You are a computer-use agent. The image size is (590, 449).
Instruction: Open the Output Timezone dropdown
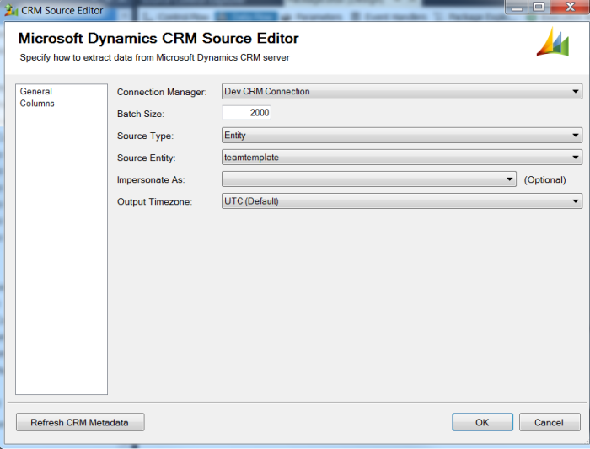576,201
